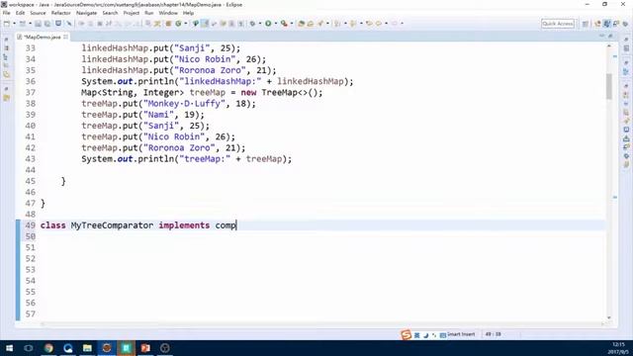Click the New Java Class green icon
The height and width of the screenshot is (356, 633).
pos(178,24)
